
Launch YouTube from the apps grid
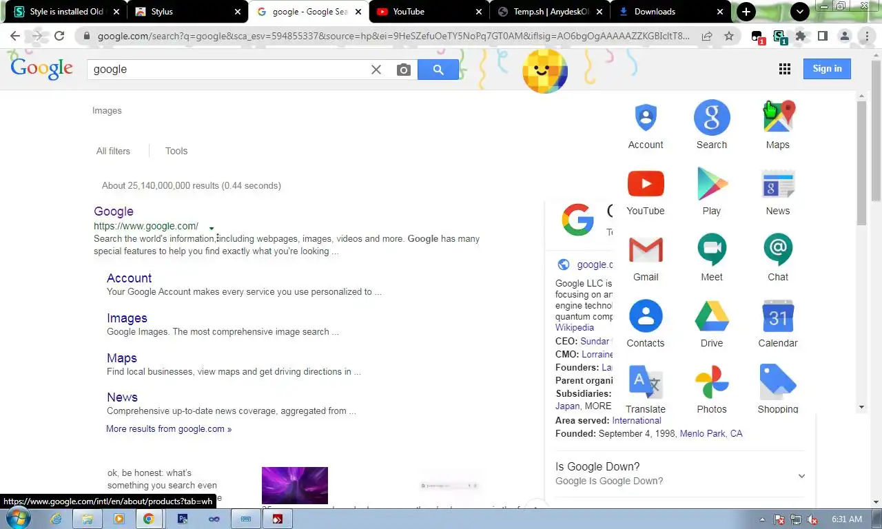pos(646,185)
